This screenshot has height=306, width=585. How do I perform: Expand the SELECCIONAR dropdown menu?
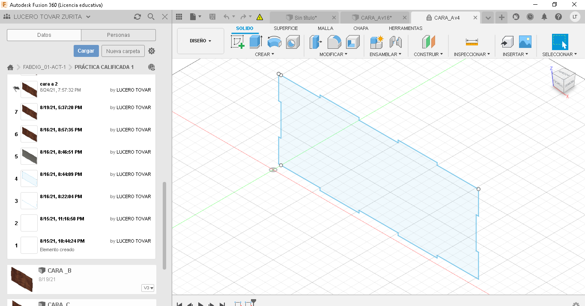point(560,54)
